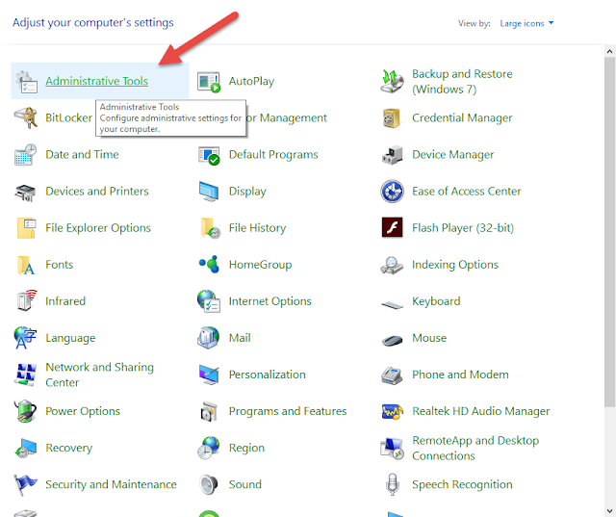Screen dimensions: 616x517
Task: Open the Ease of Access Center link
Action: click(x=466, y=192)
